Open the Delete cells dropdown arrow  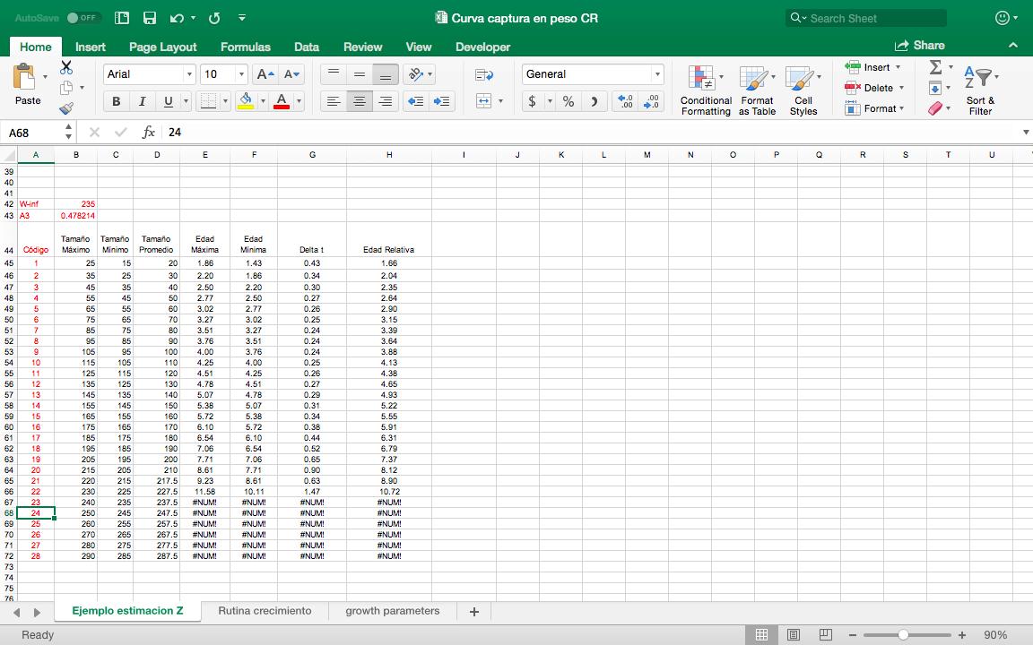tap(901, 88)
